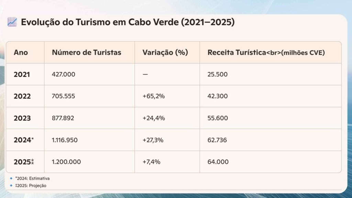
Task: Select the 2021 row year cell
Action: pos(22,74)
